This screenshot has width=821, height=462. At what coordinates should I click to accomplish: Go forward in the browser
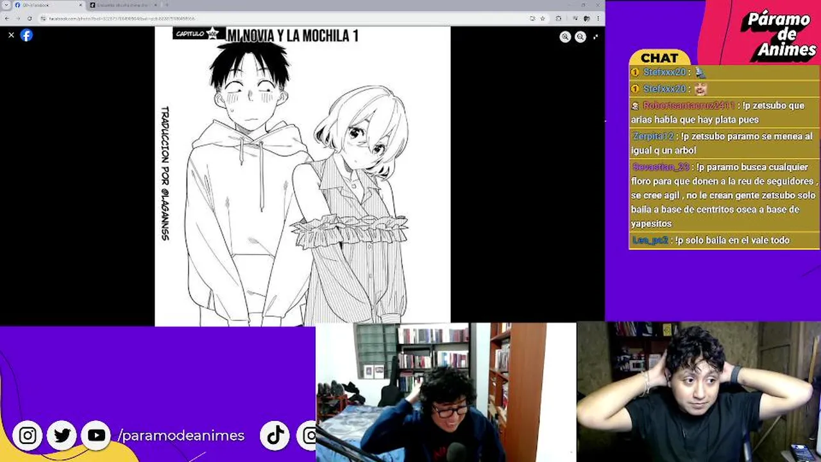point(18,19)
